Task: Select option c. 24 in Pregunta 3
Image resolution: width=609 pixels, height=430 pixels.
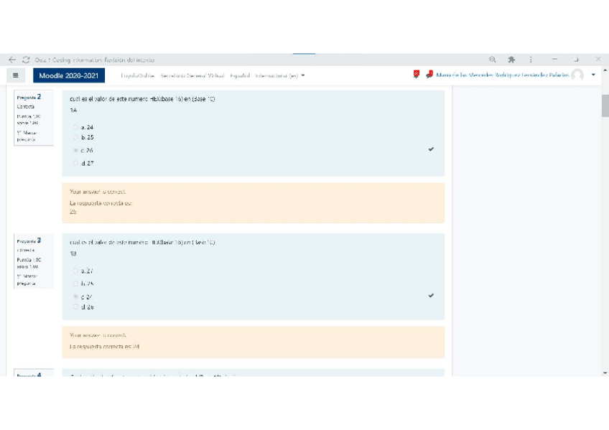Action: click(75, 296)
